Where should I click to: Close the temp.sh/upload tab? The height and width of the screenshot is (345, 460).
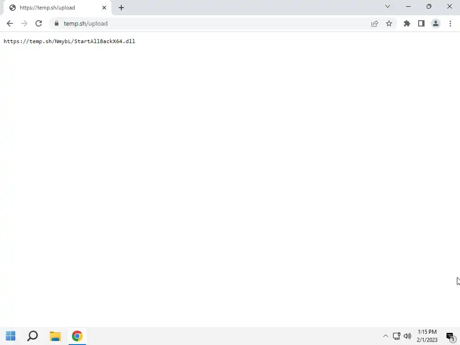[x=104, y=8]
